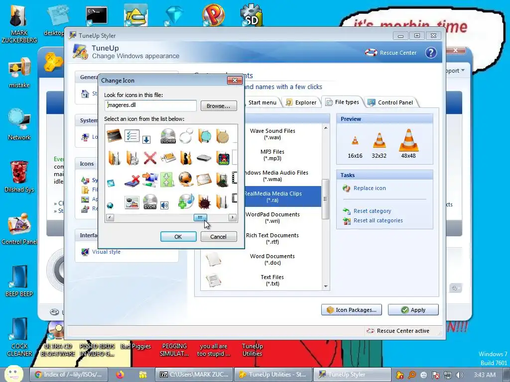Pick the minesweeper mine folder icon

tap(205, 202)
